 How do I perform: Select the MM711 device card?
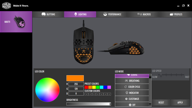point(16,22)
